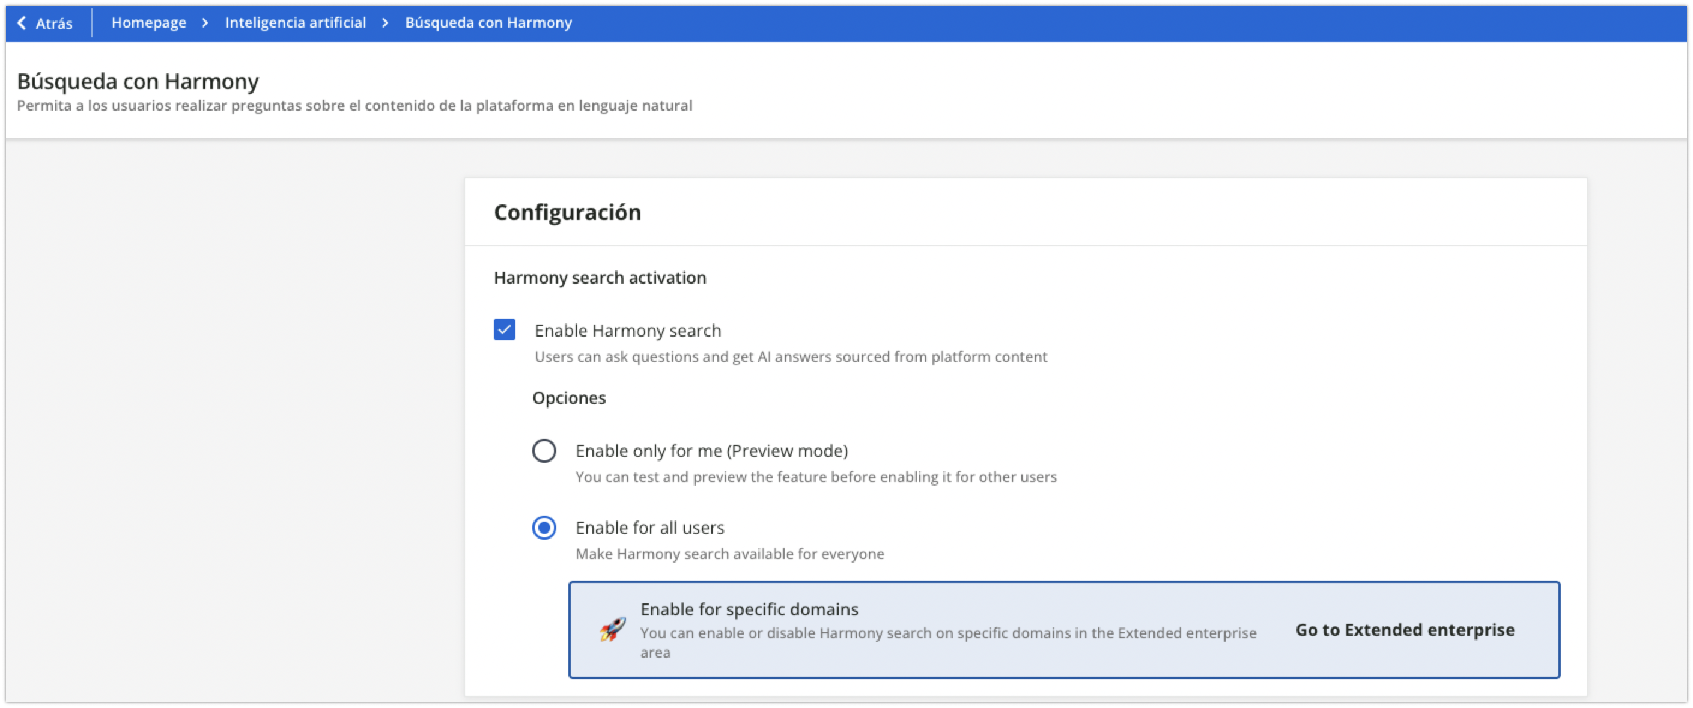Viewport: 1693px width, 708px height.
Task: Click the Permita a los usuarios description
Action: tap(354, 106)
